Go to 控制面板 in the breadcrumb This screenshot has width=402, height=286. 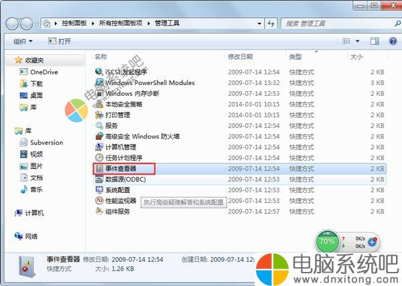(x=74, y=23)
